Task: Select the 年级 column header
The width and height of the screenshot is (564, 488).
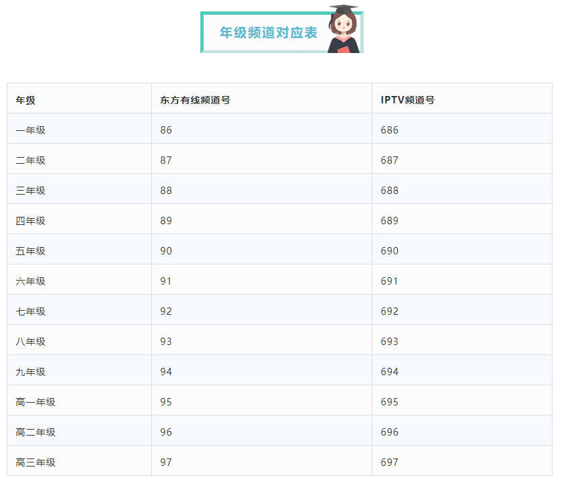Action: tap(26, 100)
